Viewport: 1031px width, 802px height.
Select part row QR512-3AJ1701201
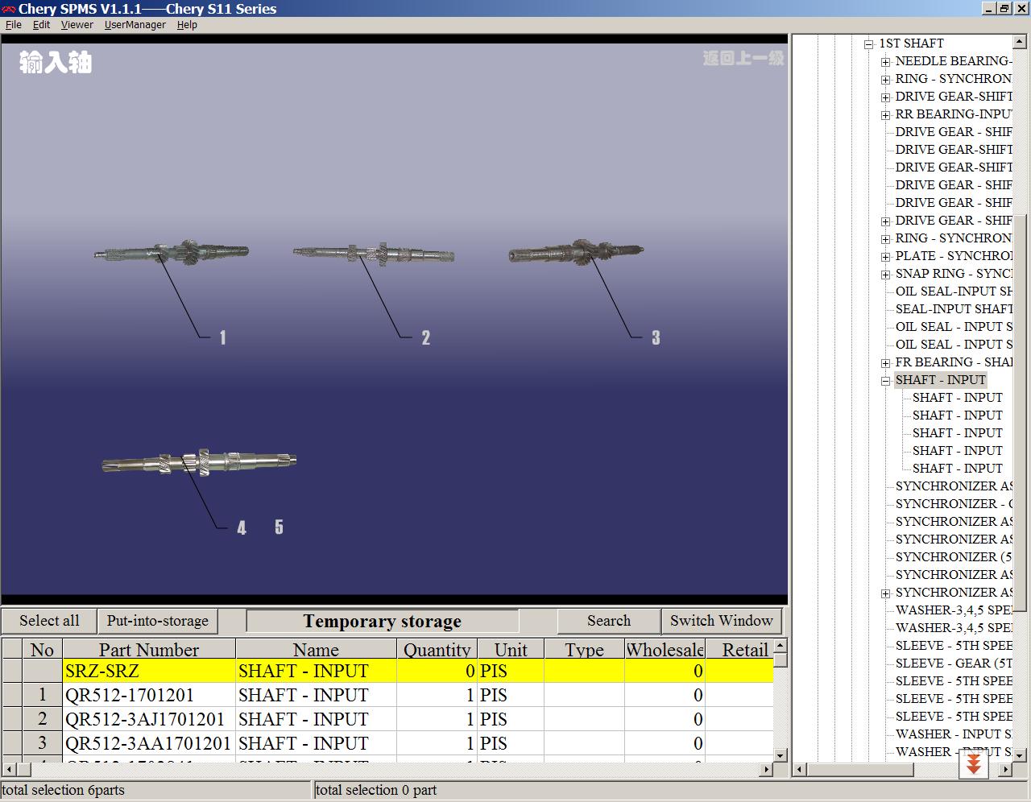click(x=387, y=719)
